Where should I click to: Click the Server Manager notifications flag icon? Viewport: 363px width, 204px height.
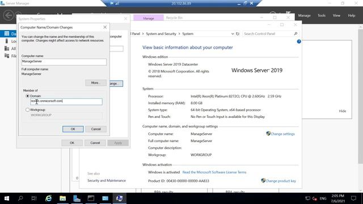288,13
